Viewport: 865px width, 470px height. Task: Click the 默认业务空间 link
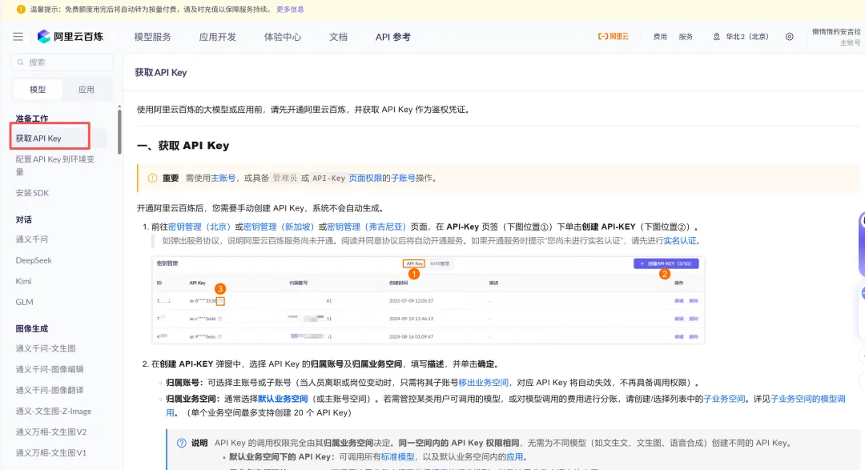[x=283, y=399]
